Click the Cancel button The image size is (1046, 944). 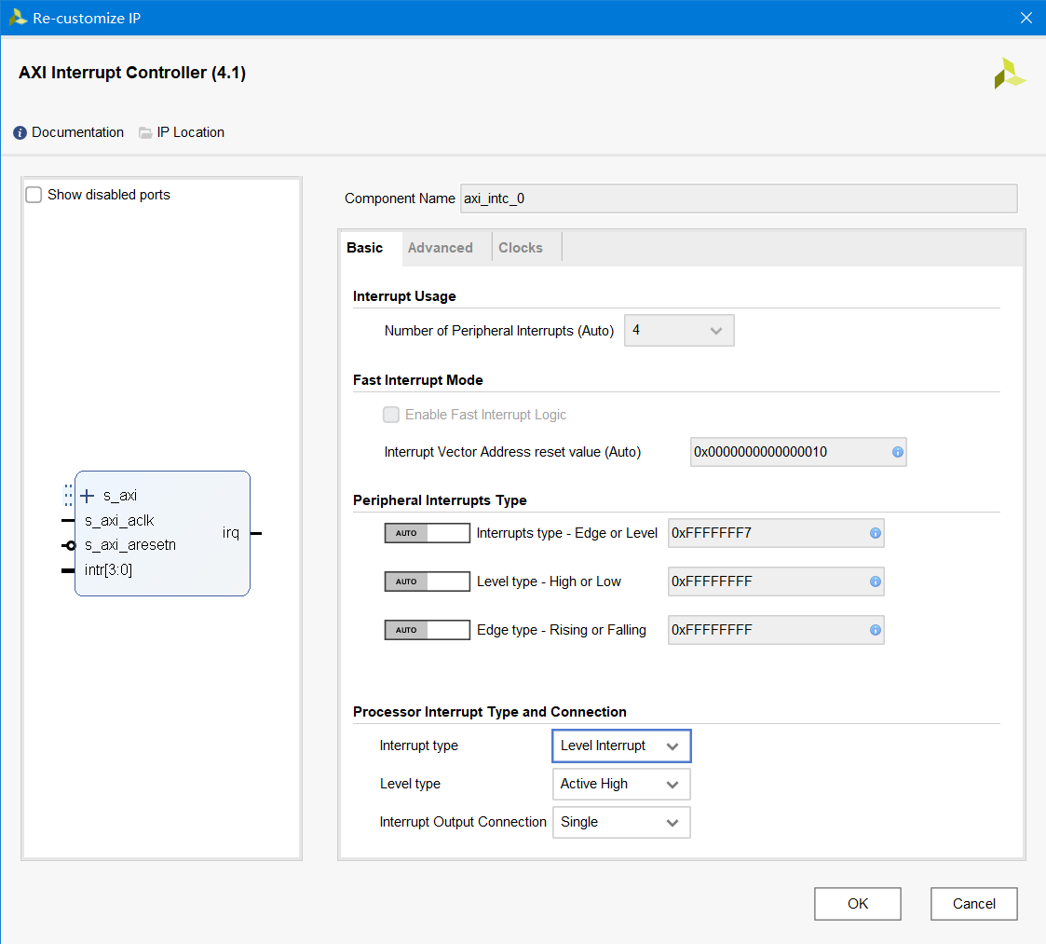point(974,903)
